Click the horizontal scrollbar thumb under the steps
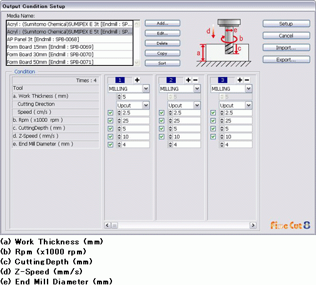Image resolution: width=316 pixels, height=285 pixels. 115,225
